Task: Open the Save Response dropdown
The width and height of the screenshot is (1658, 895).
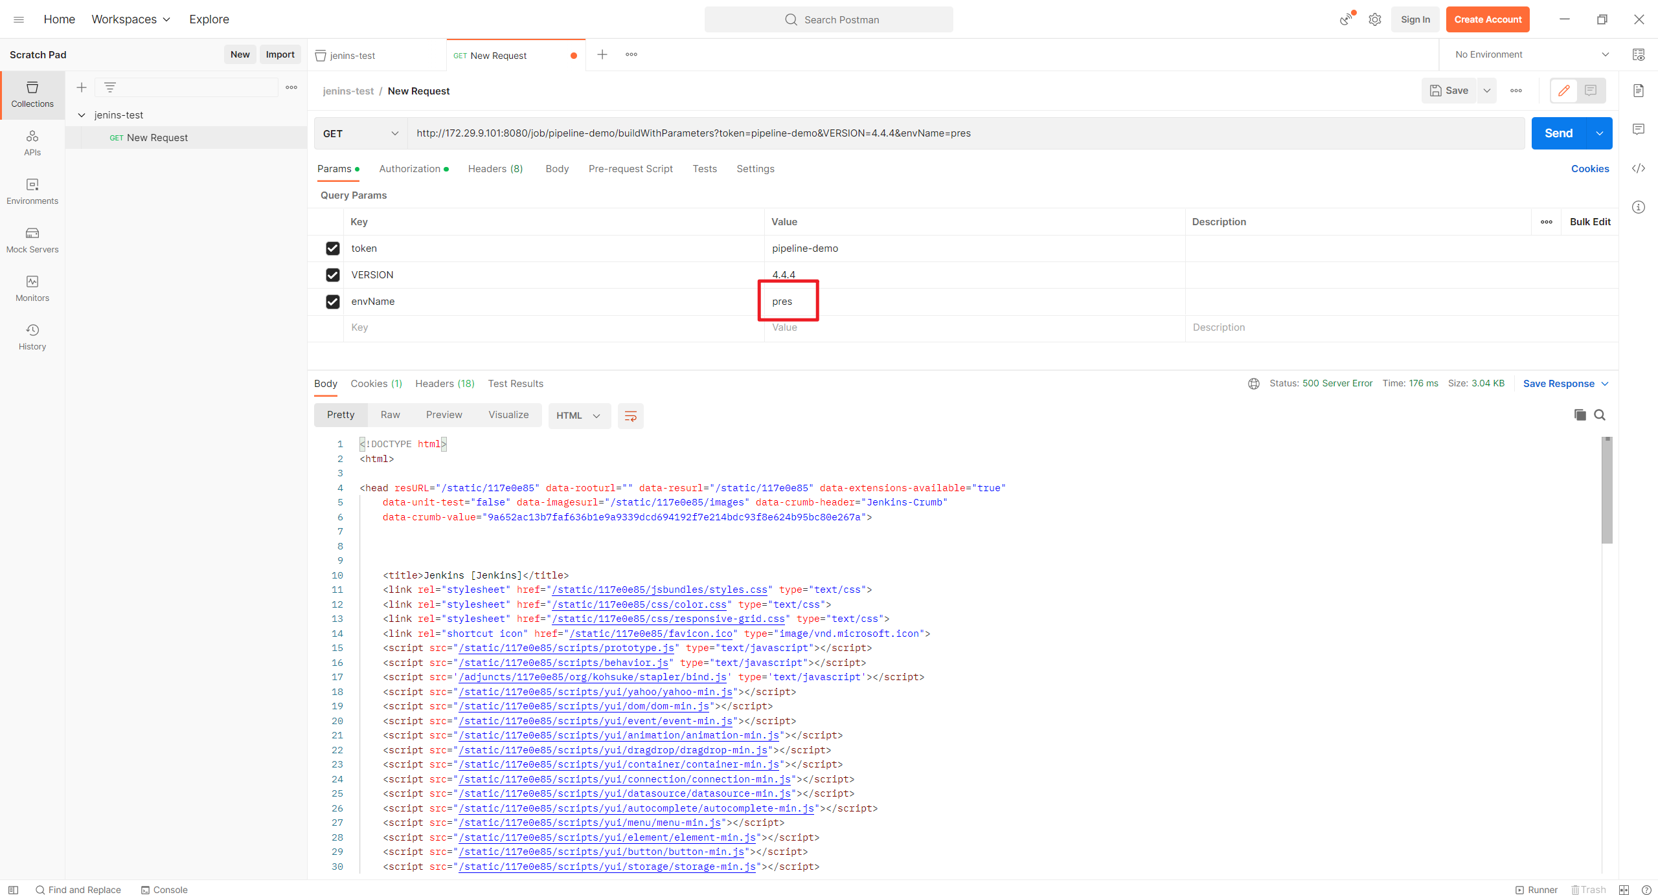Action: click(1565, 384)
